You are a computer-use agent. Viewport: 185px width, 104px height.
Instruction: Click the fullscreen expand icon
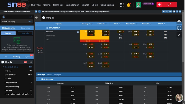[x=179, y=28]
